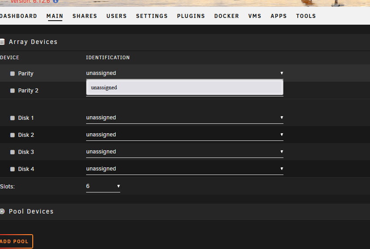Click the Array Devices section icon
370x249 pixels.
tap(2, 42)
